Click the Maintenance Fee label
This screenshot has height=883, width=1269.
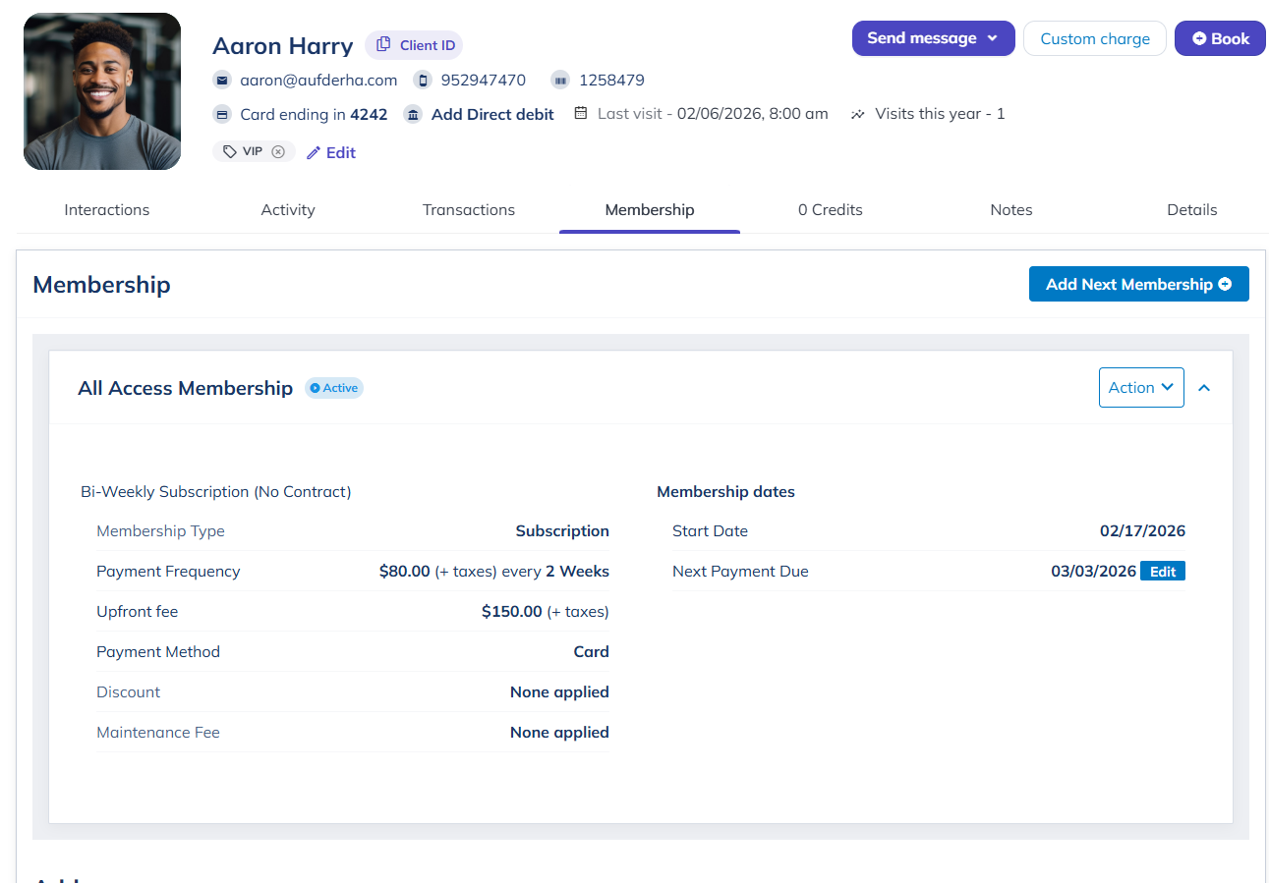pos(158,733)
